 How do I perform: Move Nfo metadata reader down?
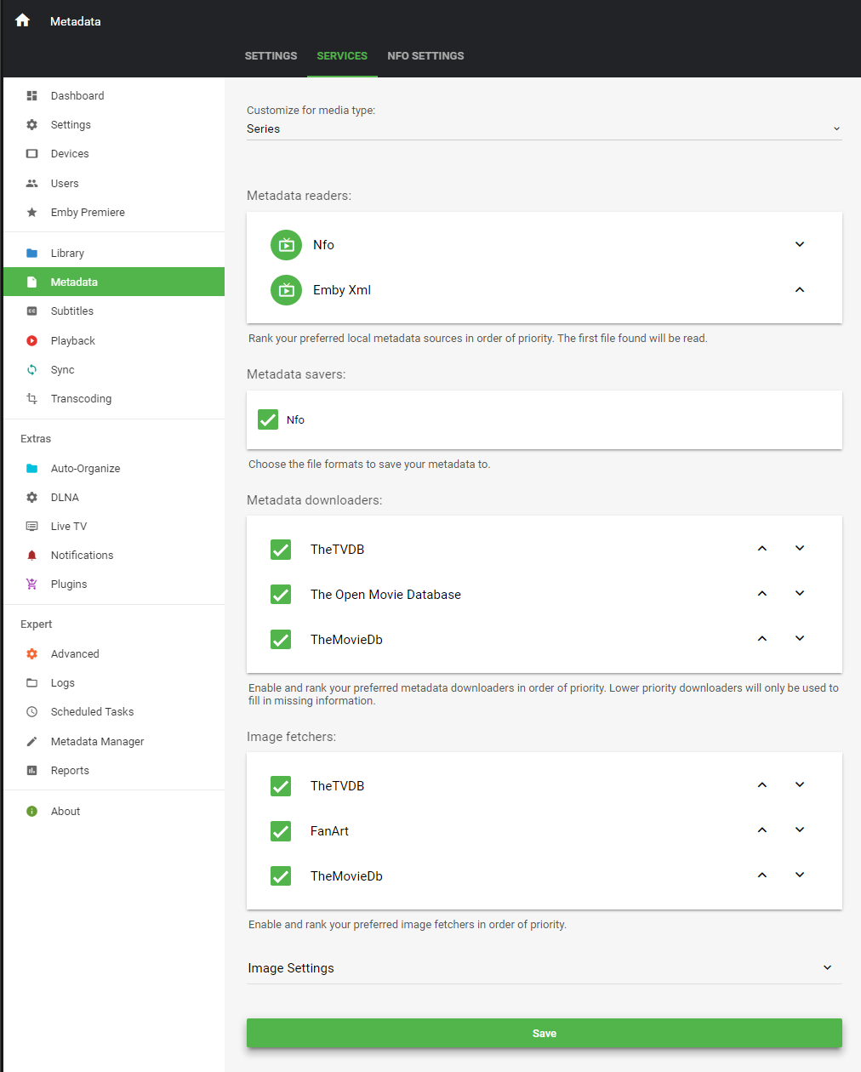coord(800,245)
